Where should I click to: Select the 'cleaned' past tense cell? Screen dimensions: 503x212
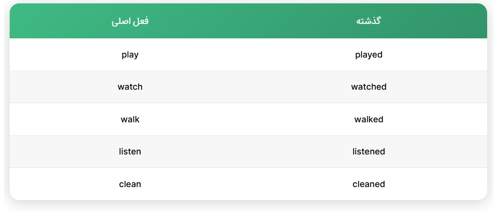(x=369, y=184)
